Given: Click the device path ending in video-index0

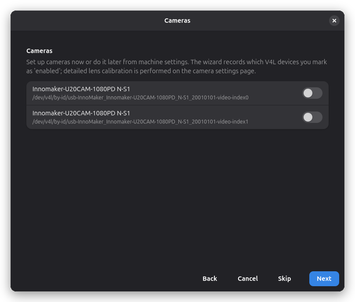Looking at the screenshot, I should [140, 97].
